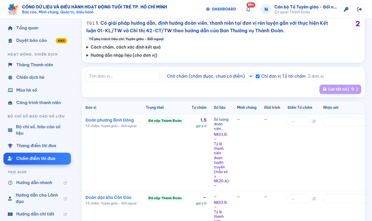
Task: Click the flag icon beside Tháng Thanh niên
Action: [10, 65]
